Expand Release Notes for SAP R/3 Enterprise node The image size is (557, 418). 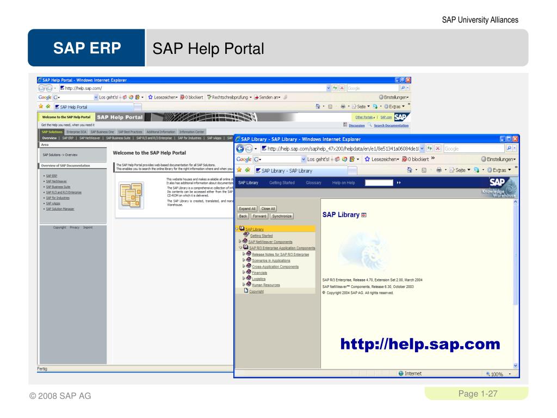244,254
